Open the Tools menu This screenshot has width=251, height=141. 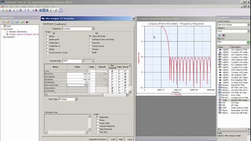pos(38,6)
